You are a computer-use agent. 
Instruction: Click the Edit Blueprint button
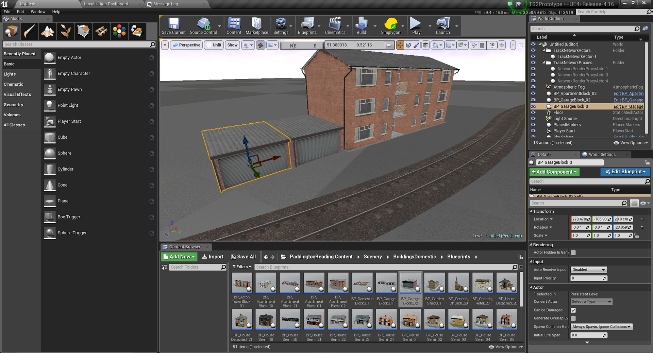625,172
